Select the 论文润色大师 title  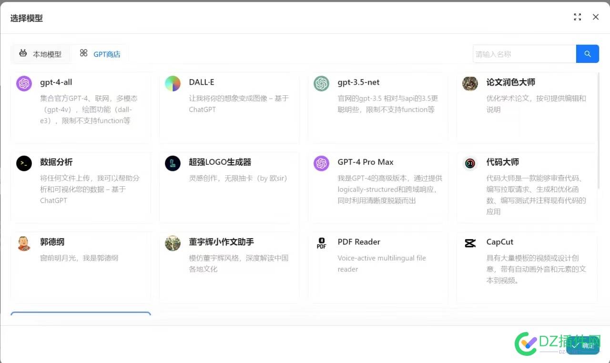pos(510,82)
